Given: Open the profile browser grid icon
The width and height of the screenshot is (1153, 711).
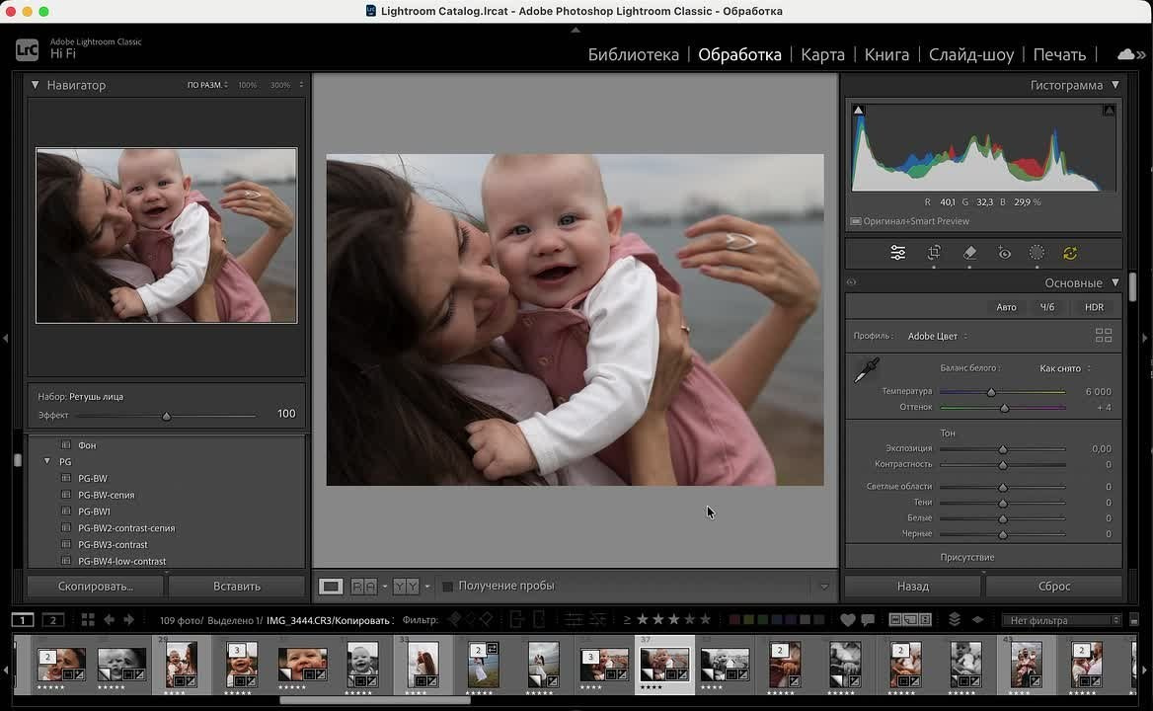Looking at the screenshot, I should coord(1104,336).
